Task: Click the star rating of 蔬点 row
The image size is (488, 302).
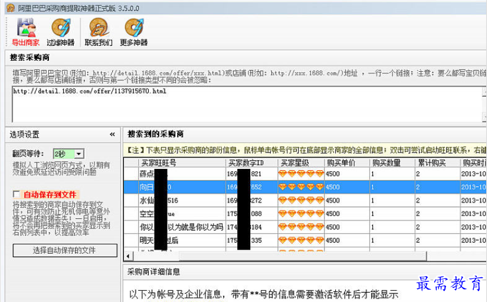Action: click(301, 174)
